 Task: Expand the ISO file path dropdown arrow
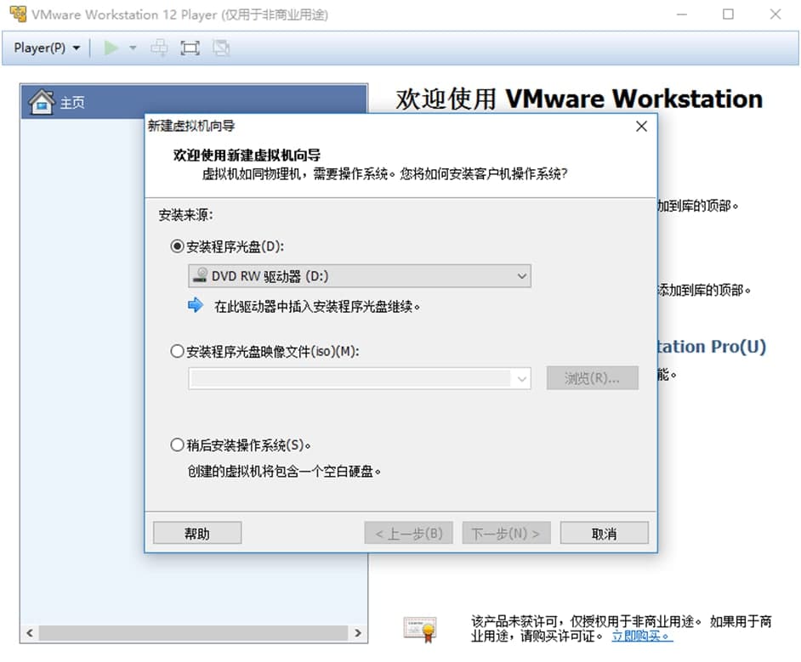coord(521,379)
